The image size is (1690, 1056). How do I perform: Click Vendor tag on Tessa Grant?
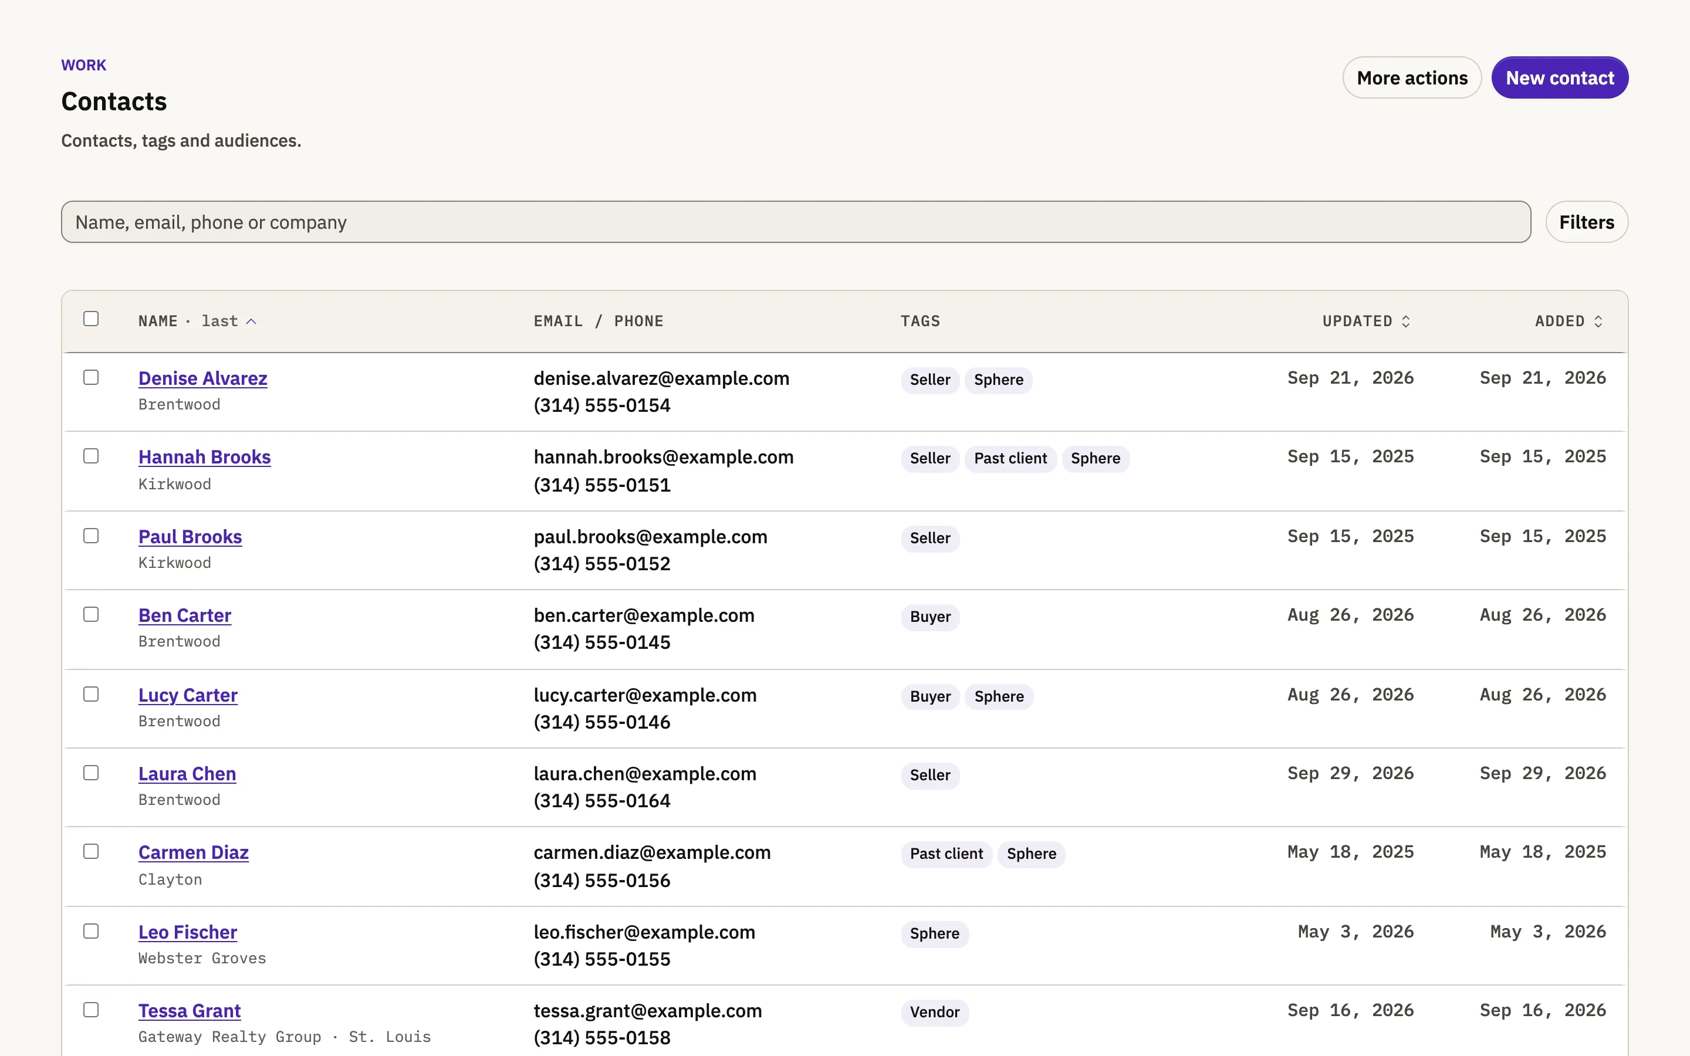(934, 1013)
